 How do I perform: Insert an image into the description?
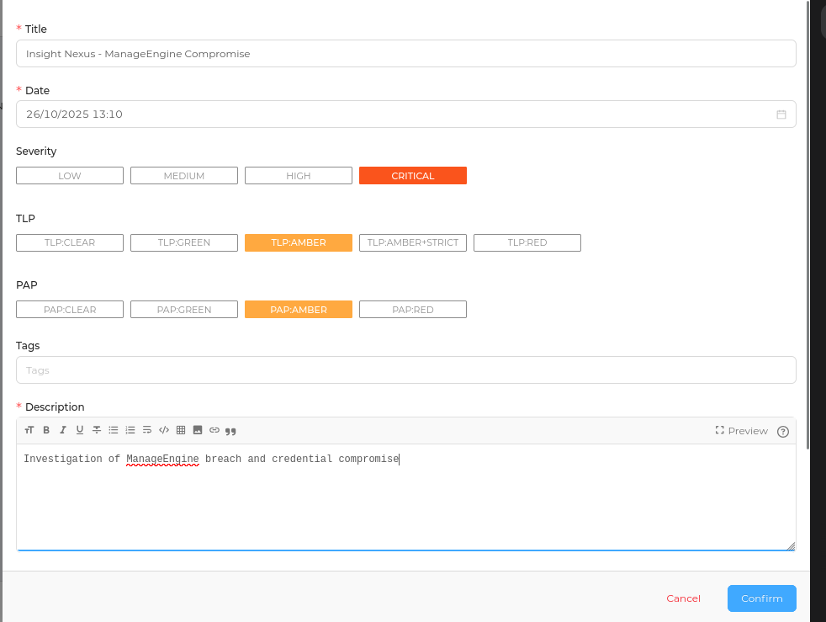coord(198,430)
